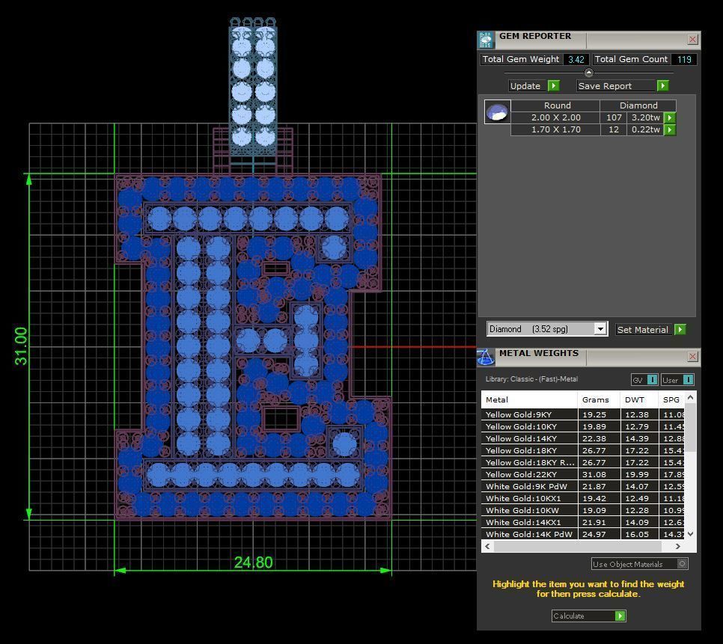
Task: Click the 22.38 grams value
Action: point(594,438)
